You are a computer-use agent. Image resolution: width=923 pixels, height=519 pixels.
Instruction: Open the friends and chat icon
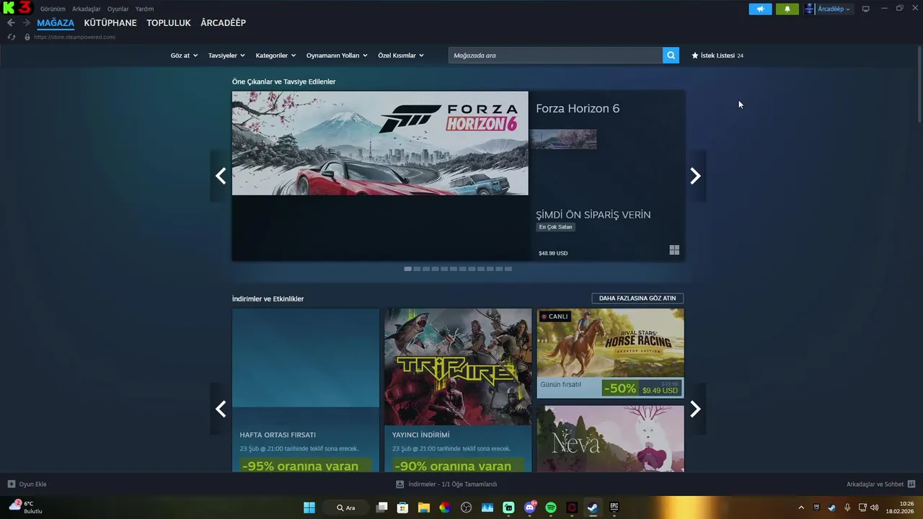[x=911, y=484]
